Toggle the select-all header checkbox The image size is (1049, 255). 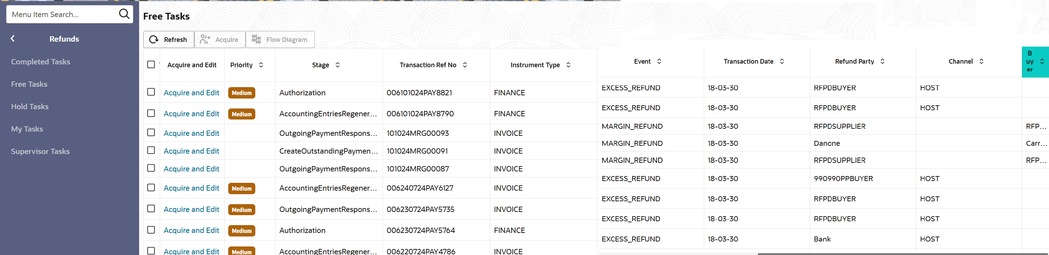pos(151,65)
